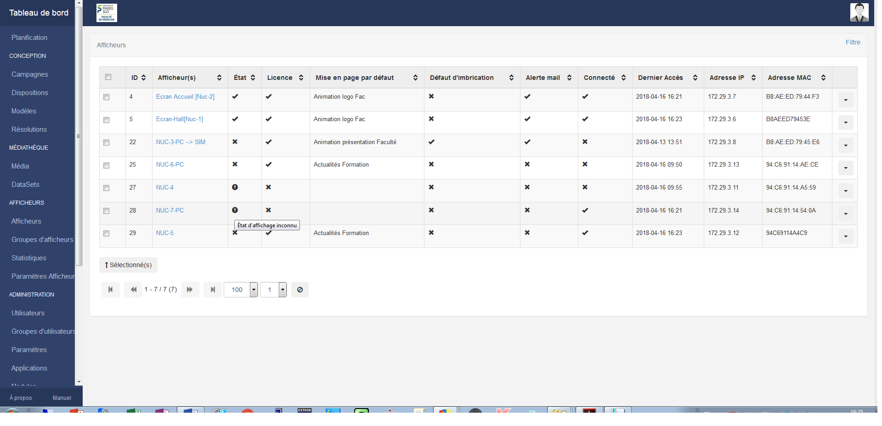Check the row for NUC-5
Image resolution: width=882 pixels, height=426 pixels.
107,234
